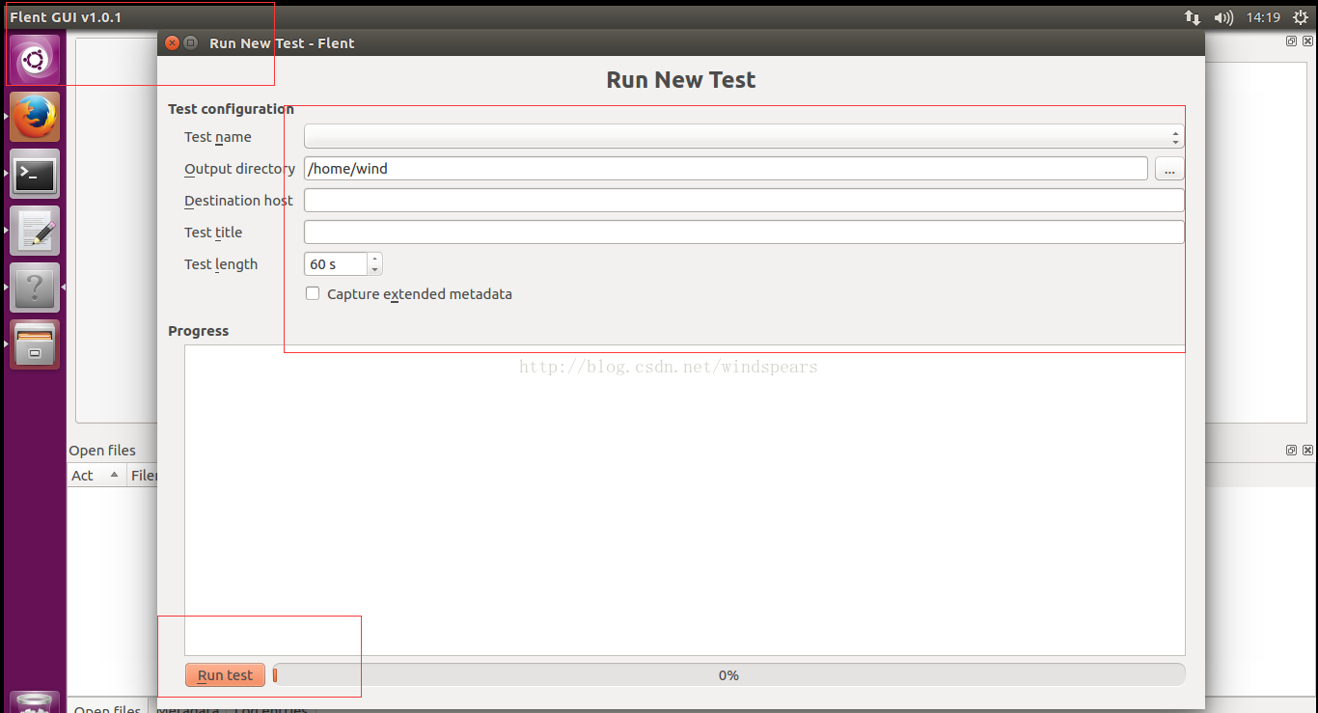Open the network indicator in top panel
Viewport: 1318px width, 713px height.
pos(1193,17)
